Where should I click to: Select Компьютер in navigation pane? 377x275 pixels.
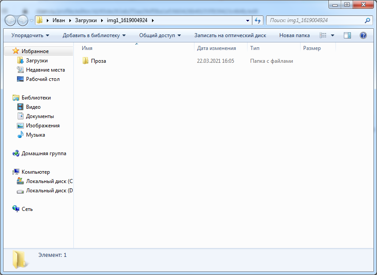point(36,172)
